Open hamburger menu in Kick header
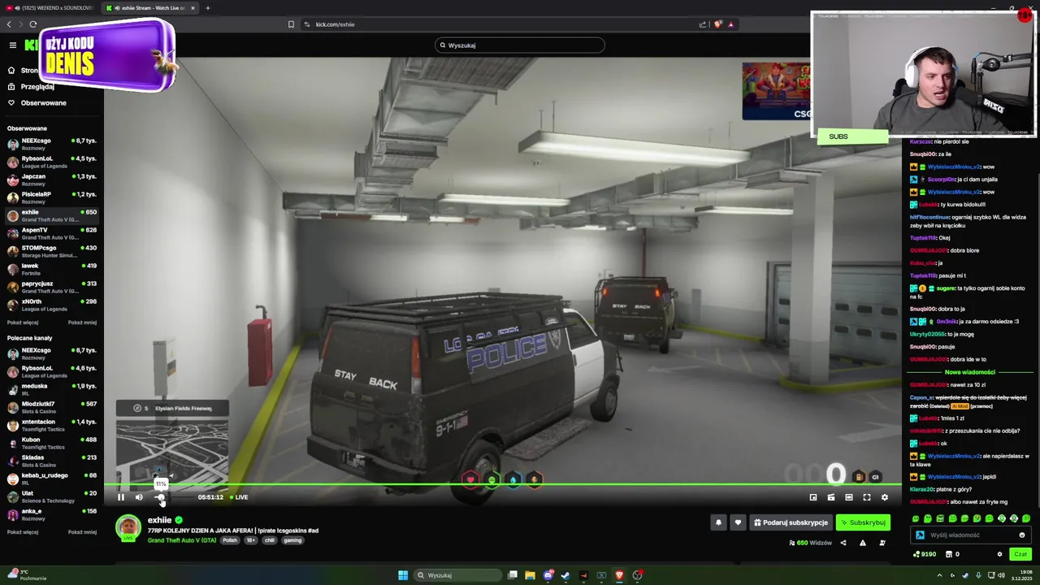Screen dimensions: 1040x585 12,45
